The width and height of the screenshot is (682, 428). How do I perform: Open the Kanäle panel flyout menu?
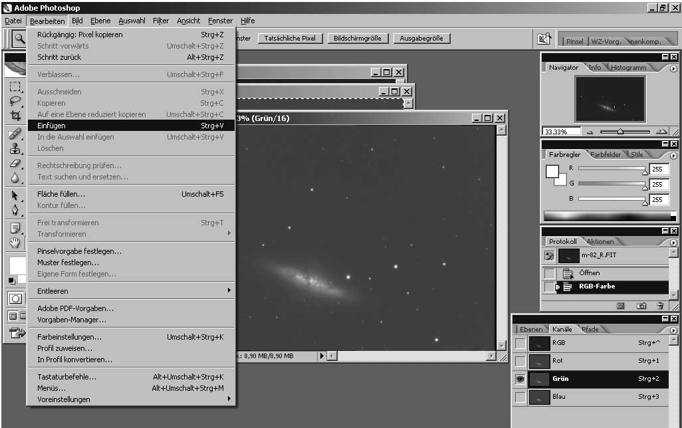673,330
